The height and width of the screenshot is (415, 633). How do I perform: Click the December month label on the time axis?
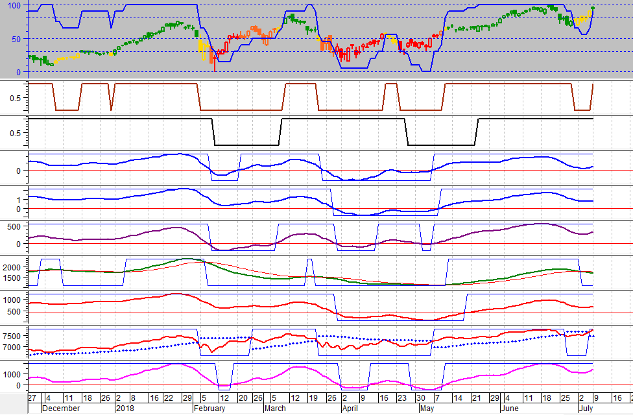pyautogui.click(x=60, y=409)
